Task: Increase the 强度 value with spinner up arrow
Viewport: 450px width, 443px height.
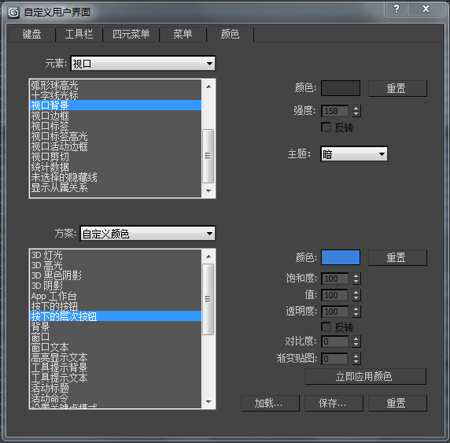Action: (356, 109)
